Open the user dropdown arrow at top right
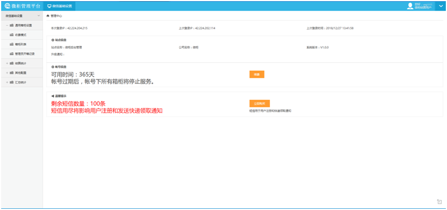This screenshot has width=447, height=210. (441, 6)
